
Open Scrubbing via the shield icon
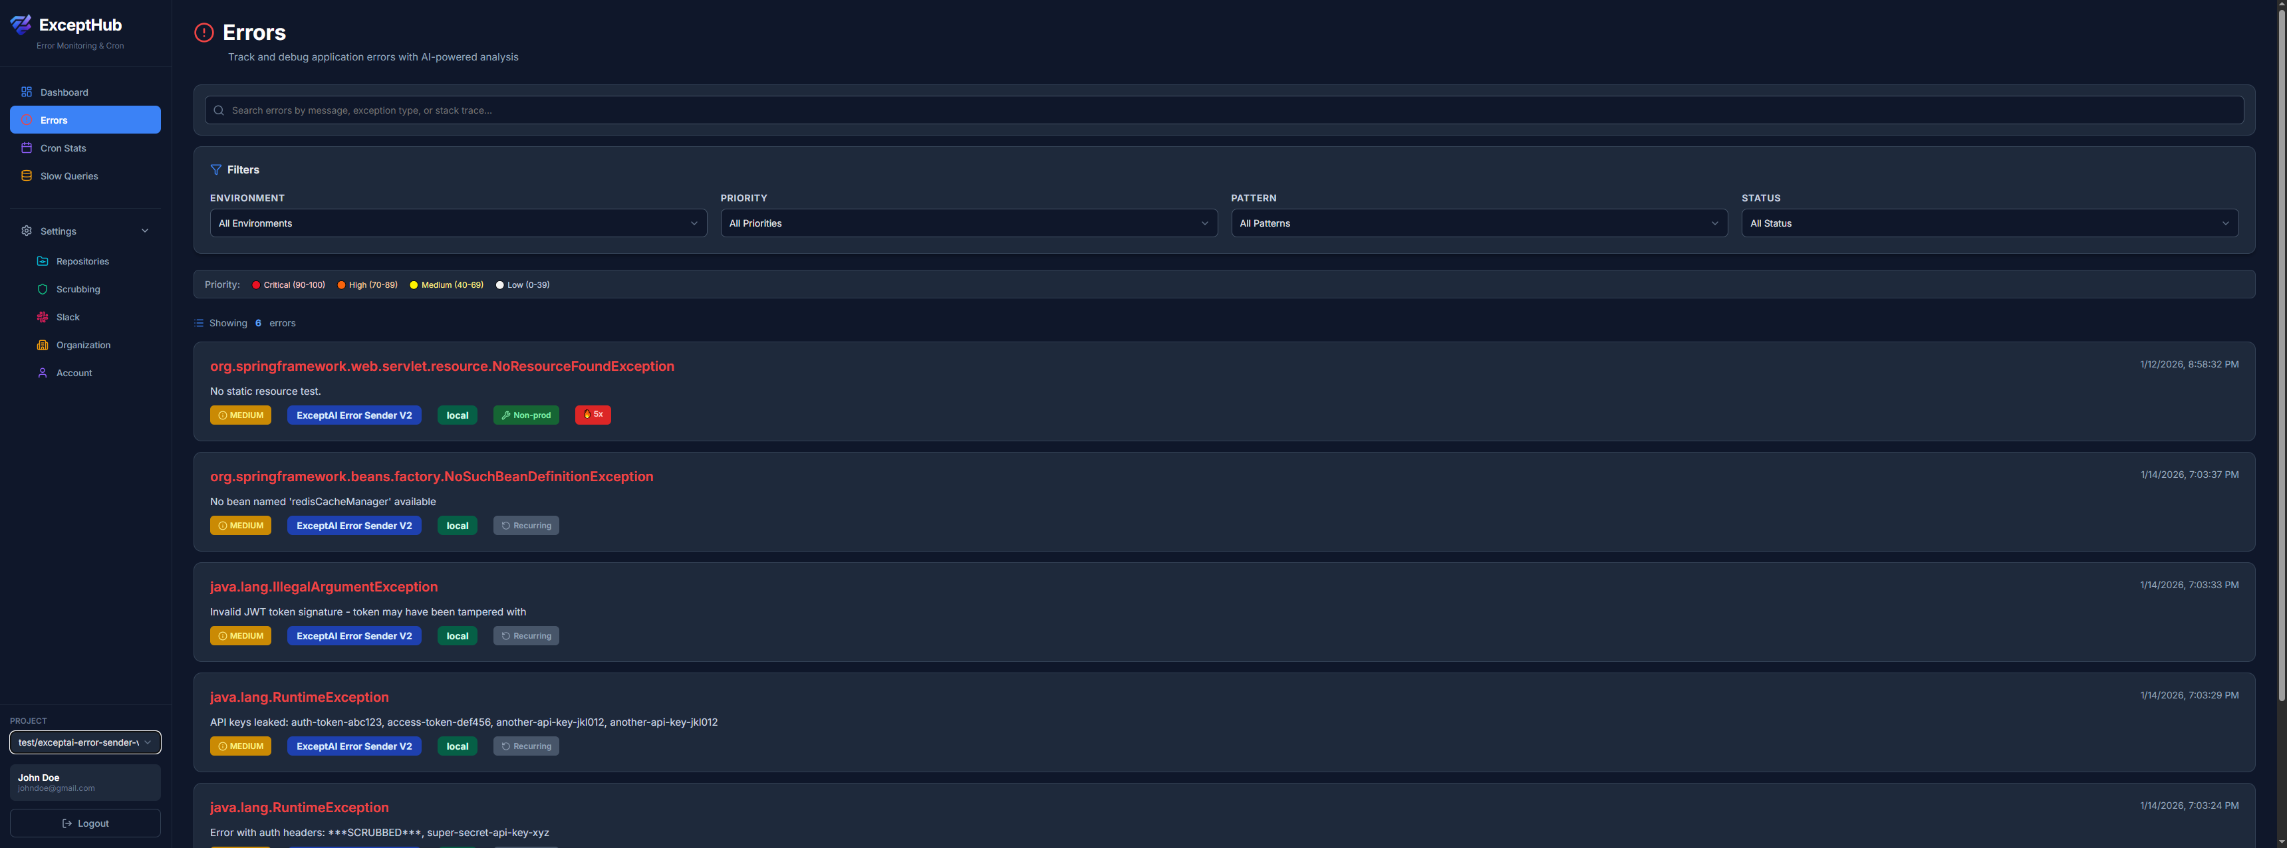coord(42,288)
